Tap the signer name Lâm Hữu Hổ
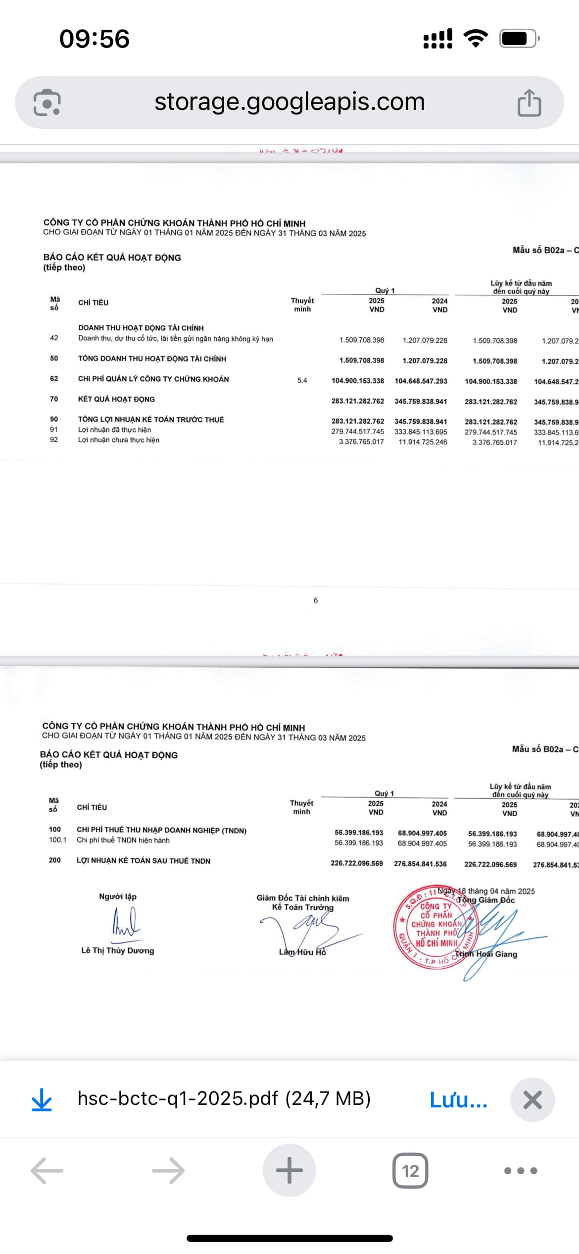The image size is (579, 1254). point(302,952)
